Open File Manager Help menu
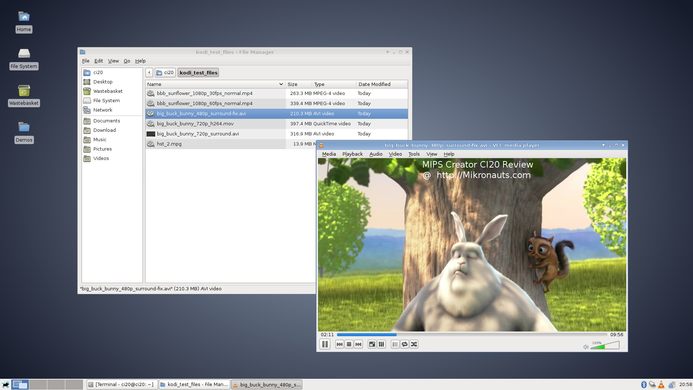The image size is (693, 390). point(140,61)
